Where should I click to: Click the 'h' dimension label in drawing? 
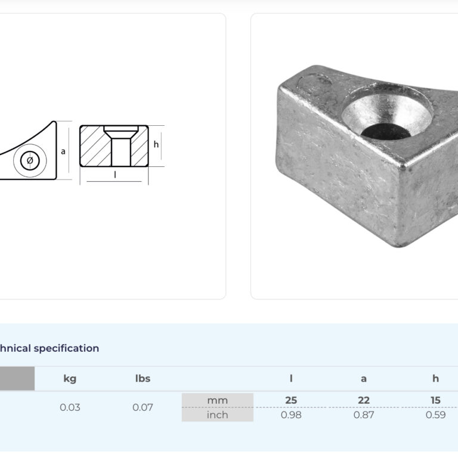156,144
